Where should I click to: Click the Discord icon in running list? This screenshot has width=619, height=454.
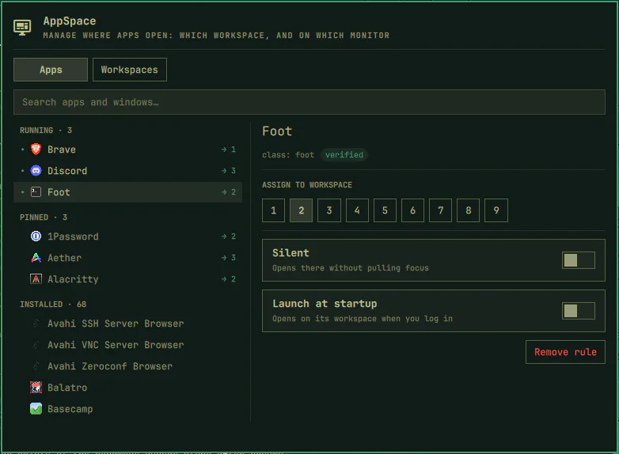[36, 170]
